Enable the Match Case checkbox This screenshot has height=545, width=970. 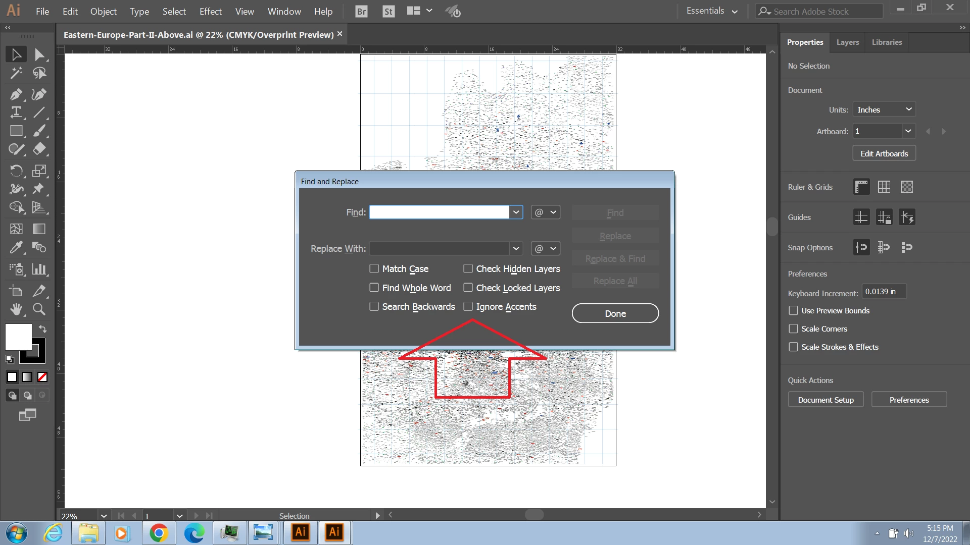[374, 268]
